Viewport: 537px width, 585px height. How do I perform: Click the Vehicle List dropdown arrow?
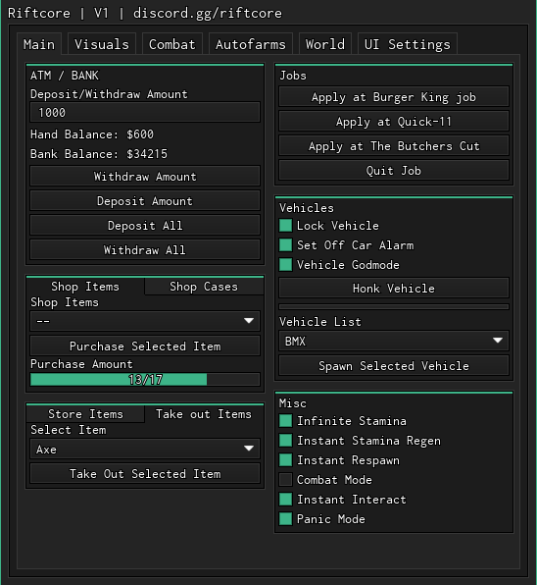pyautogui.click(x=498, y=341)
